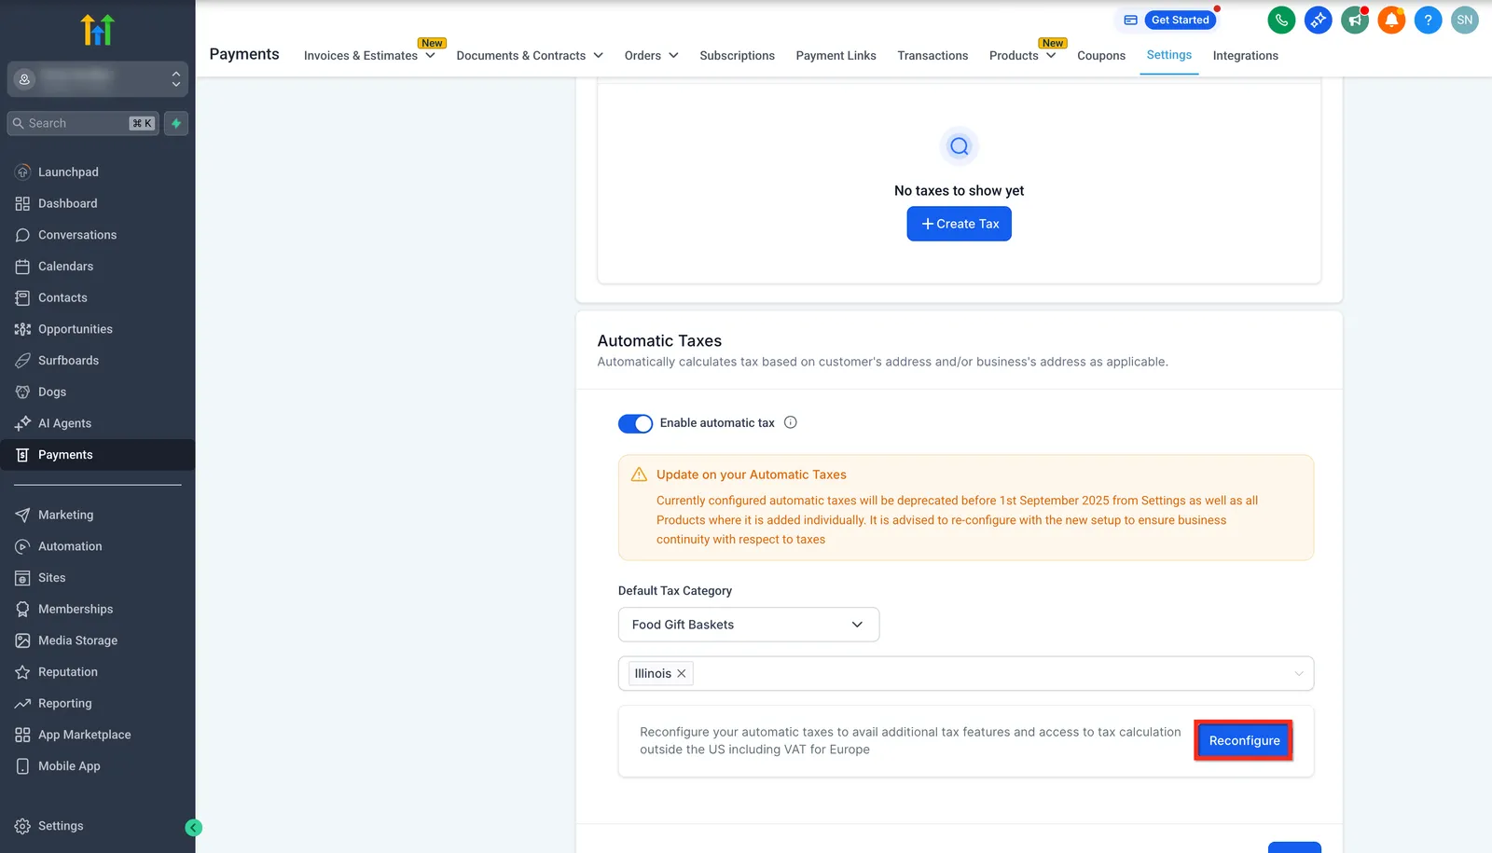Open Payments in the sidebar
1492x853 pixels.
click(98, 455)
